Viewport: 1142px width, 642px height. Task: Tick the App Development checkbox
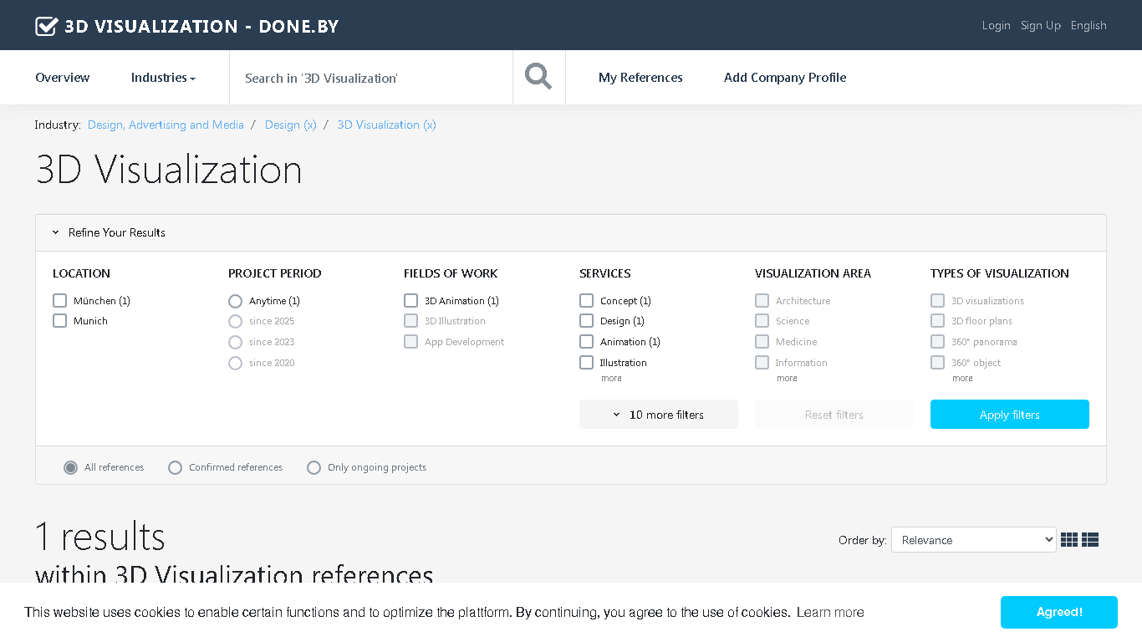(x=410, y=341)
